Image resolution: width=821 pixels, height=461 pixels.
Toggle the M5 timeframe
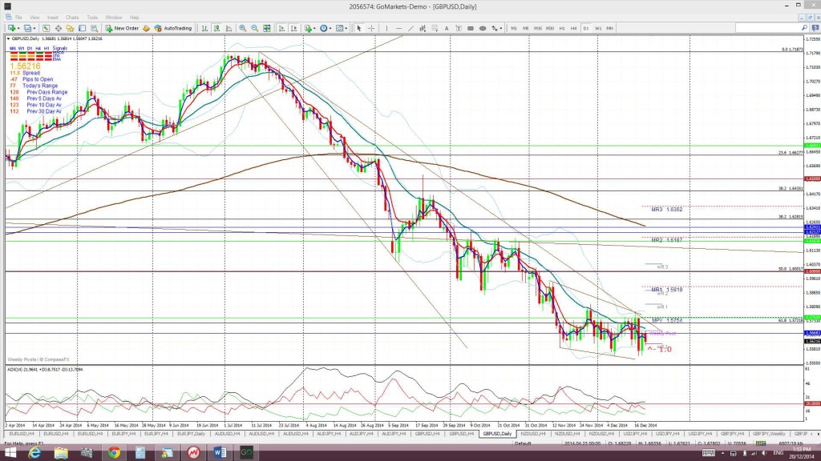coord(526,28)
